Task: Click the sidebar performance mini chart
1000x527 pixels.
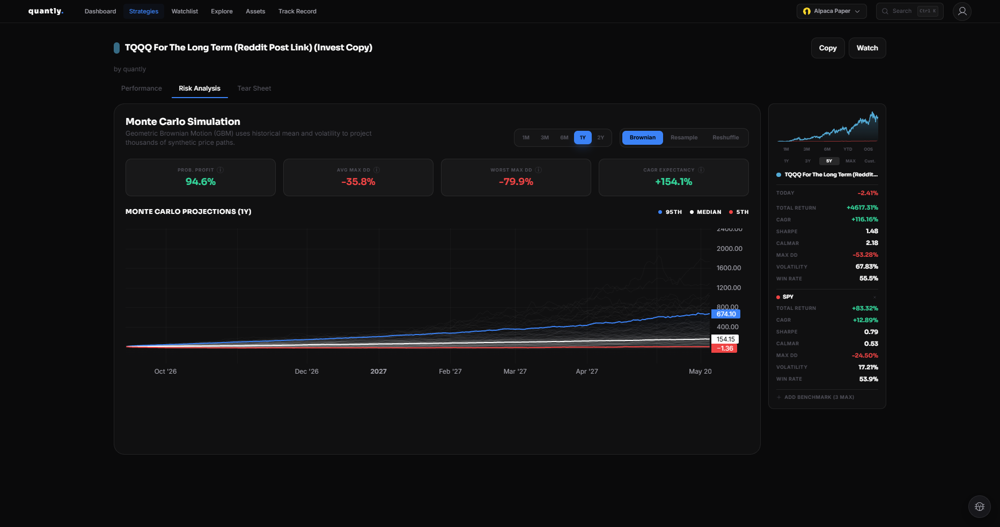Action: (x=827, y=127)
